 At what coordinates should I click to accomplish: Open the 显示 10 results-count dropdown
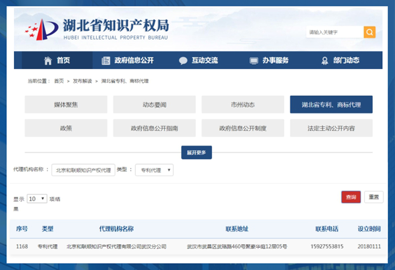[37, 199]
